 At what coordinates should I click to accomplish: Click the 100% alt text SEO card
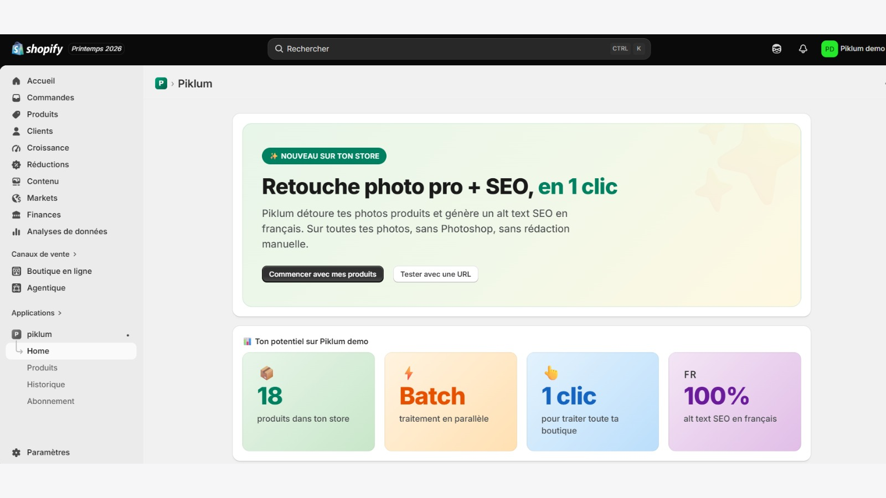click(x=735, y=402)
